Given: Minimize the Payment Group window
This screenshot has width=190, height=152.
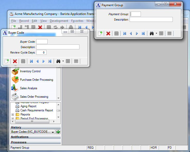Looking at the screenshot, I should [x=159, y=4].
